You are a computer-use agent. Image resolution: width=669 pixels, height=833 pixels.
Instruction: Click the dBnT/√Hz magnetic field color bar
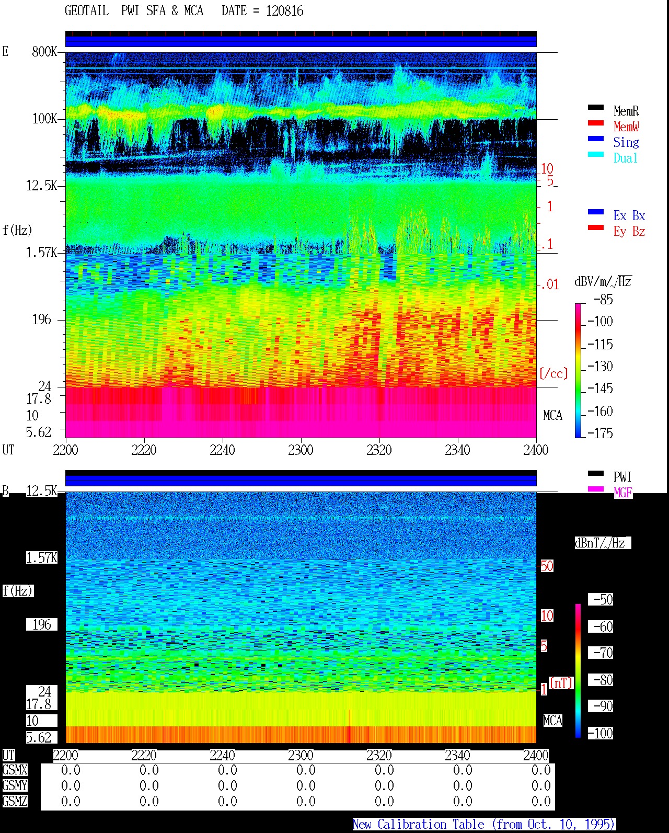click(578, 671)
